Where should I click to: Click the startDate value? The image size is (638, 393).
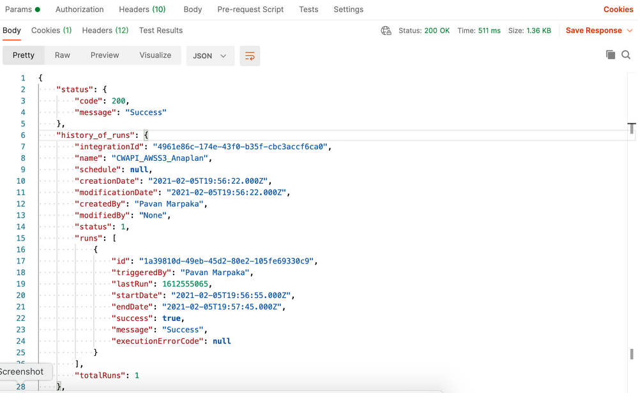(231, 295)
